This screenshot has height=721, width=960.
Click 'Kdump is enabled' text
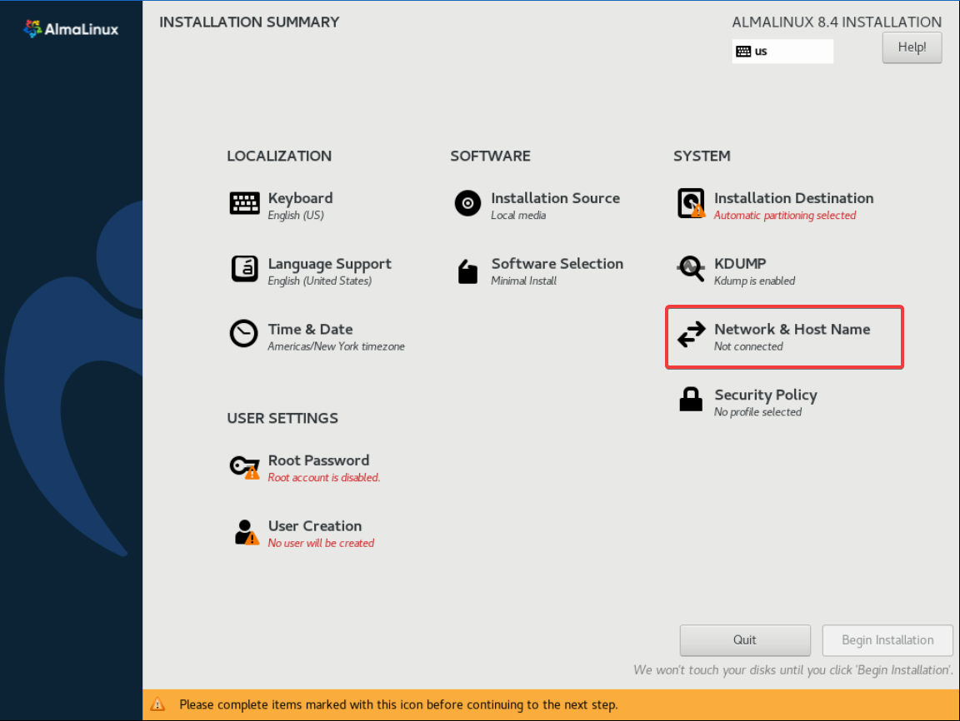[754, 281]
